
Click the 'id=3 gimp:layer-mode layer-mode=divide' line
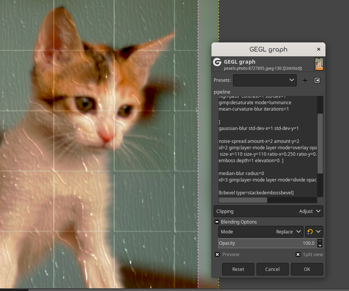point(268,180)
